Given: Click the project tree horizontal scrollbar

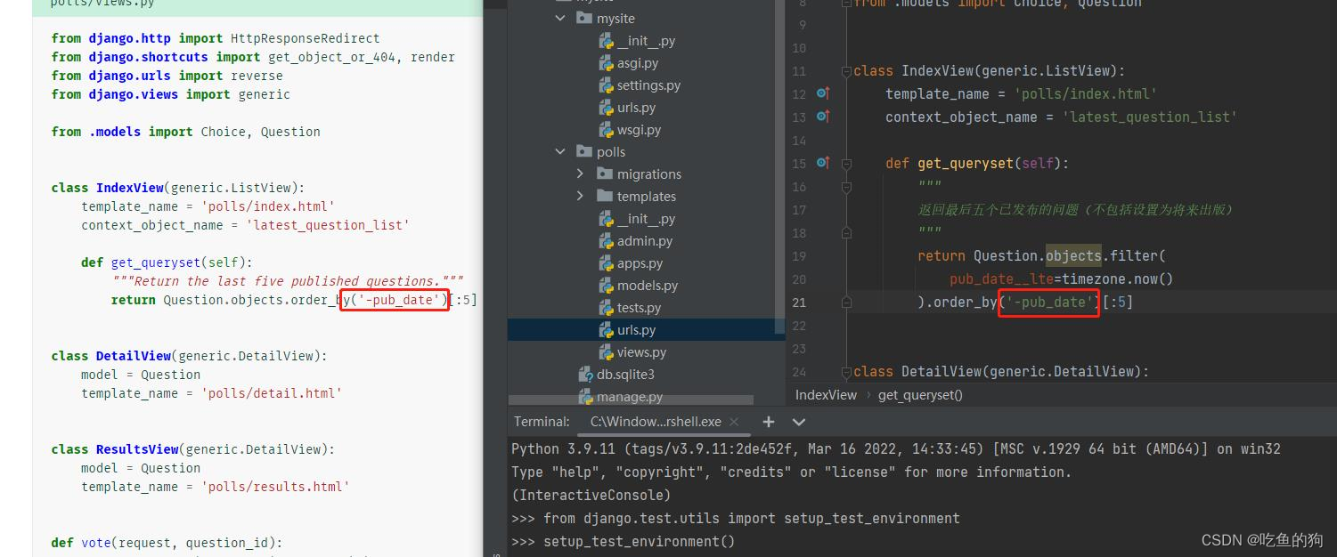Looking at the screenshot, I should [x=631, y=401].
